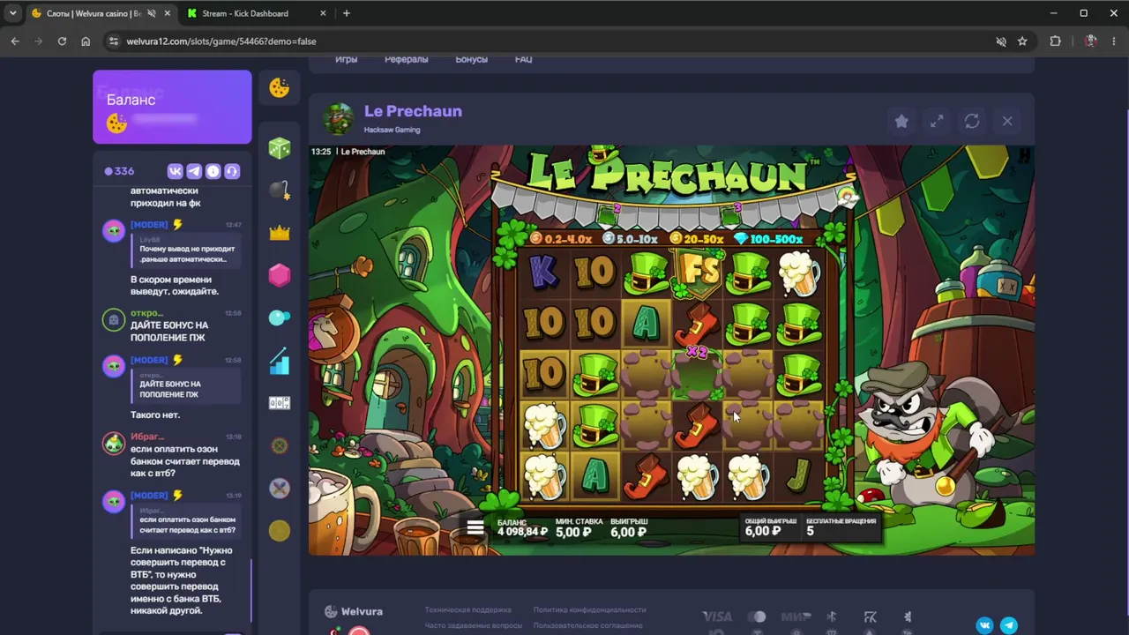
Task: Open the slot counter reels icon
Action: tap(280, 403)
